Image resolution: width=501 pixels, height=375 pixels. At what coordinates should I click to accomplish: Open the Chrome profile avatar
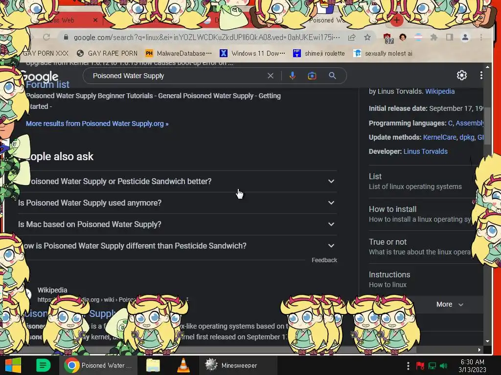(x=465, y=37)
